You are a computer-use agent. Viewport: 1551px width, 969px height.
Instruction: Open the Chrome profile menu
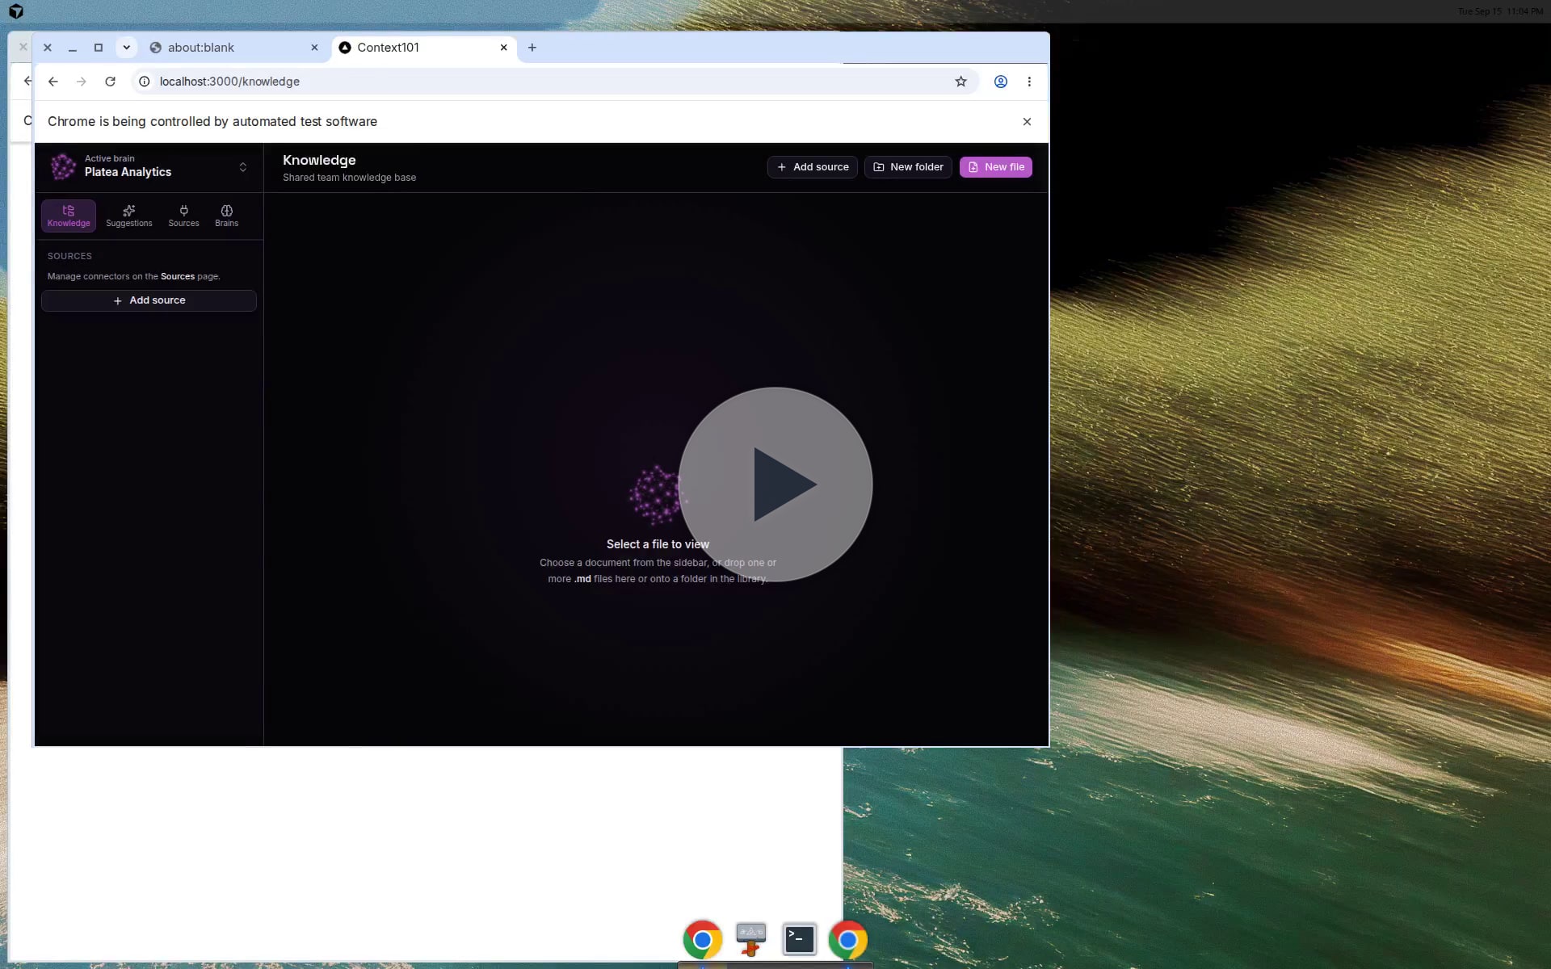coord(1000,82)
